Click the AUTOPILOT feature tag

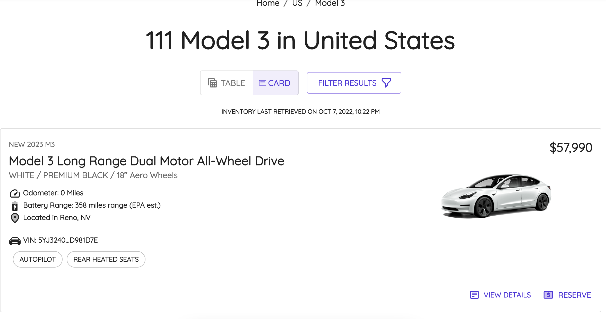[x=38, y=259]
